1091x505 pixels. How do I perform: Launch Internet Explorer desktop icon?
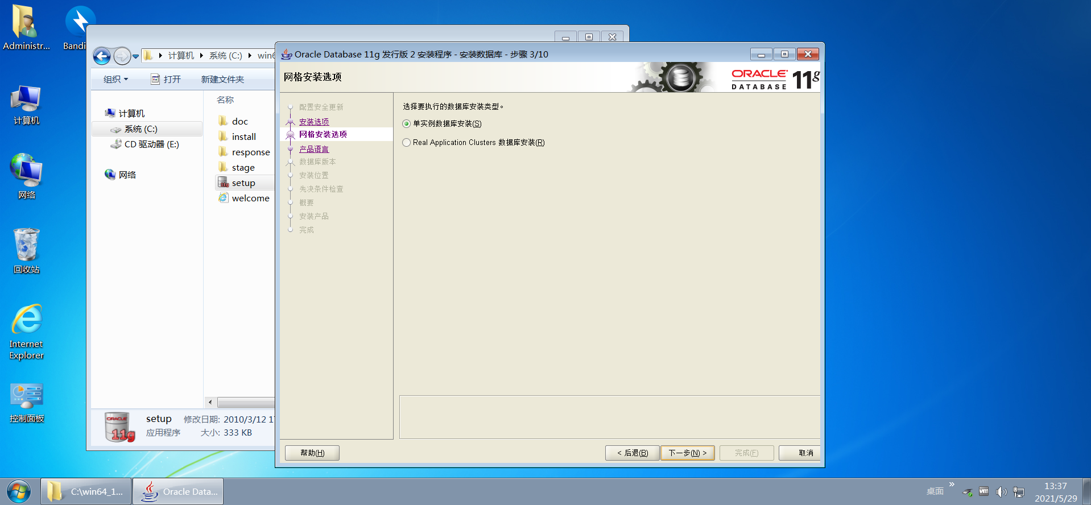click(x=26, y=332)
